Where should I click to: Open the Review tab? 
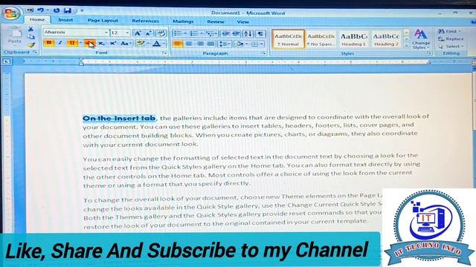216,22
